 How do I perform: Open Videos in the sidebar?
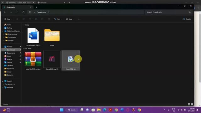coord(9,59)
